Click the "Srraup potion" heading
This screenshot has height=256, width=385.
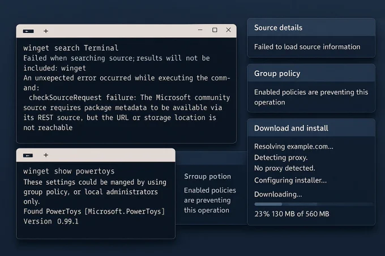[207, 176]
